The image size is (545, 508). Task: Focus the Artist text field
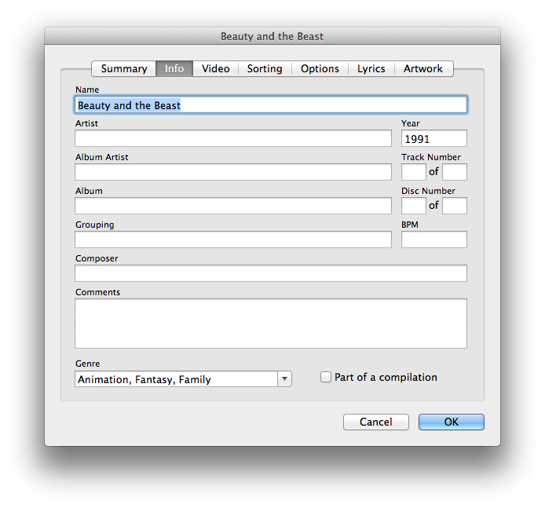[233, 138]
